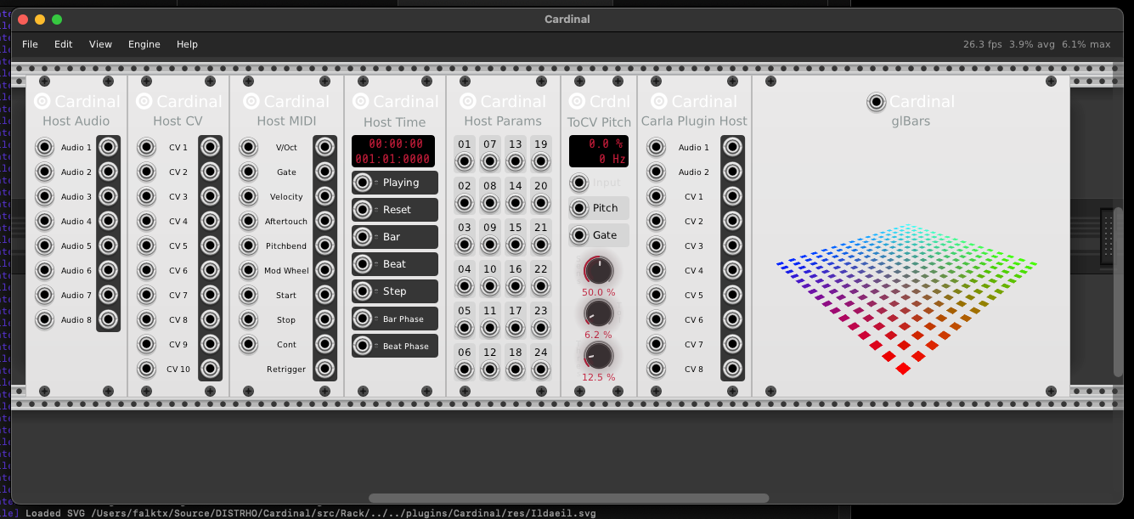The width and height of the screenshot is (1134, 519).
Task: Click CV 10 dark-strip jack in Host CV
Action: point(210,369)
